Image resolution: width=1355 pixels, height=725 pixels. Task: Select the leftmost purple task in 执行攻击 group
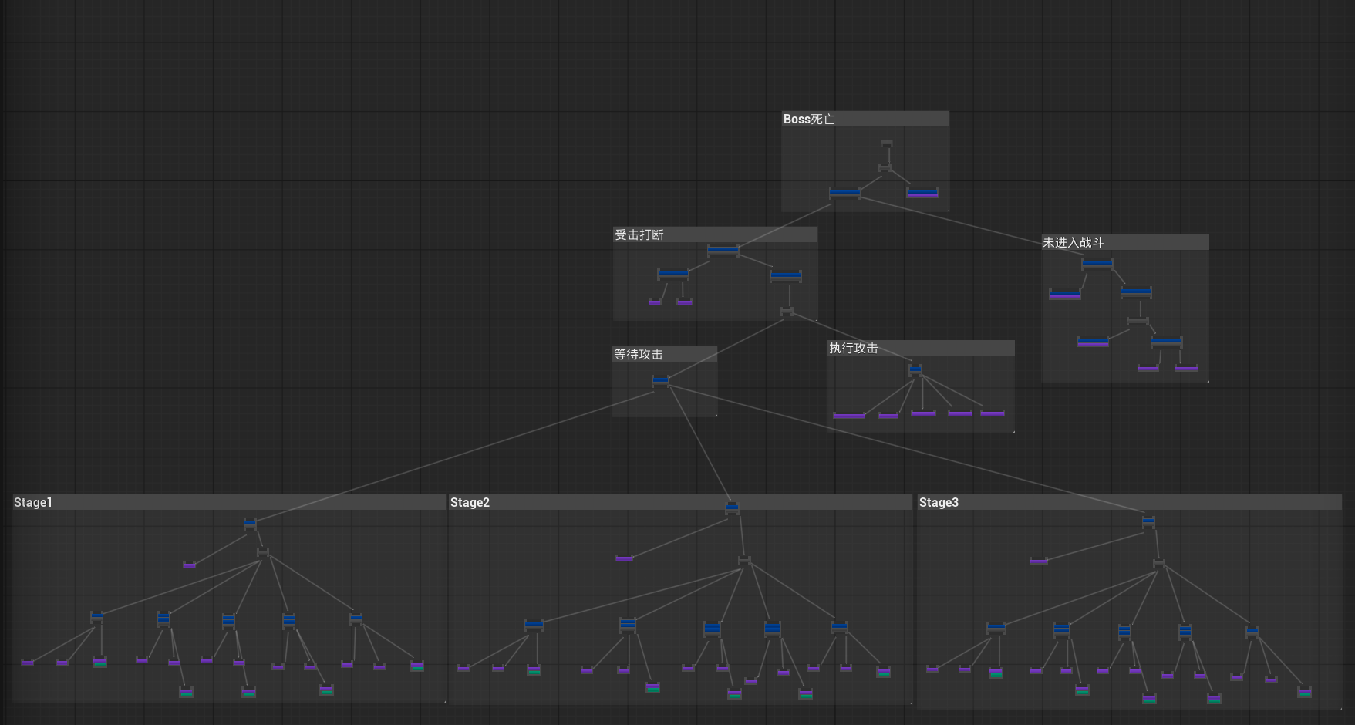(849, 416)
